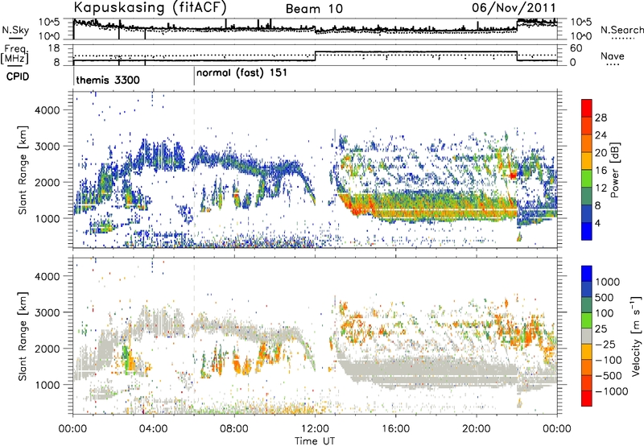Click the 'Time UT' axis label
This screenshot has width=644, height=446.
coord(315,441)
